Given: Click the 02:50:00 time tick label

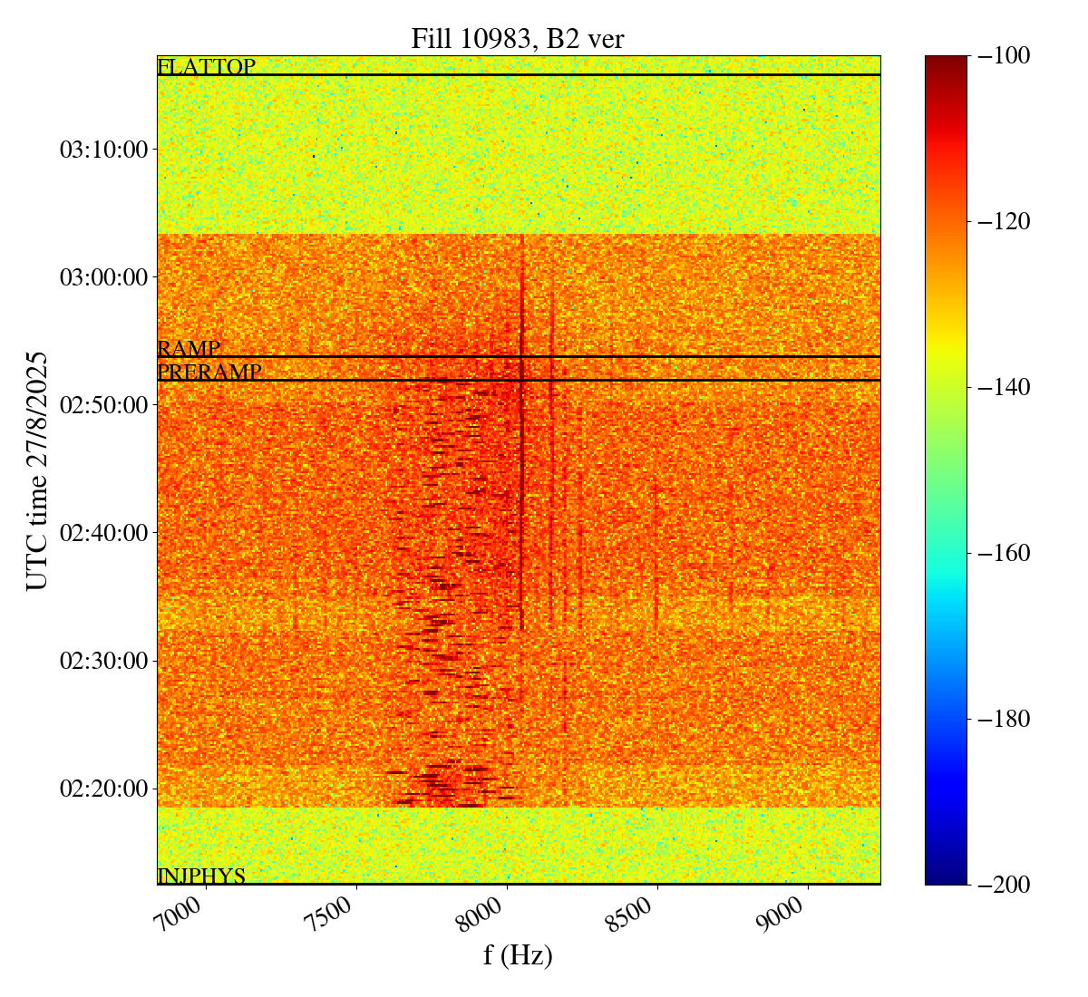Looking at the screenshot, I should tap(103, 405).
